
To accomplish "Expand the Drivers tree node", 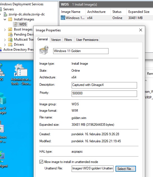I will pos(5,45).
